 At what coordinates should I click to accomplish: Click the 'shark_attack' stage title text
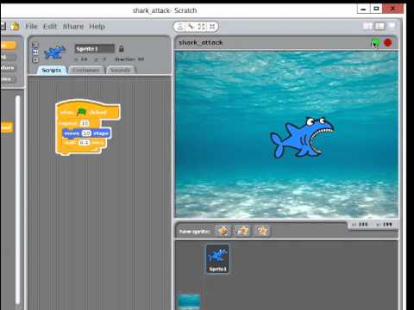click(x=201, y=43)
